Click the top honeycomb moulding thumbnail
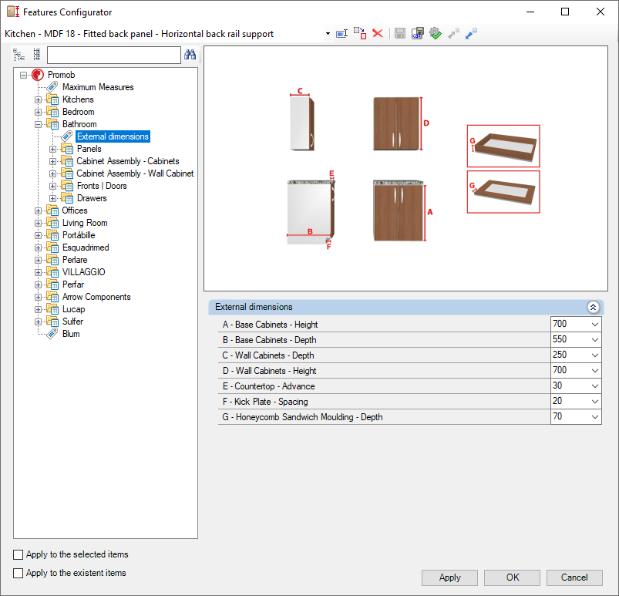Image resolution: width=619 pixels, height=596 pixels. pyautogui.click(x=503, y=146)
